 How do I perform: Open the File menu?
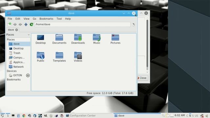pos(10,19)
